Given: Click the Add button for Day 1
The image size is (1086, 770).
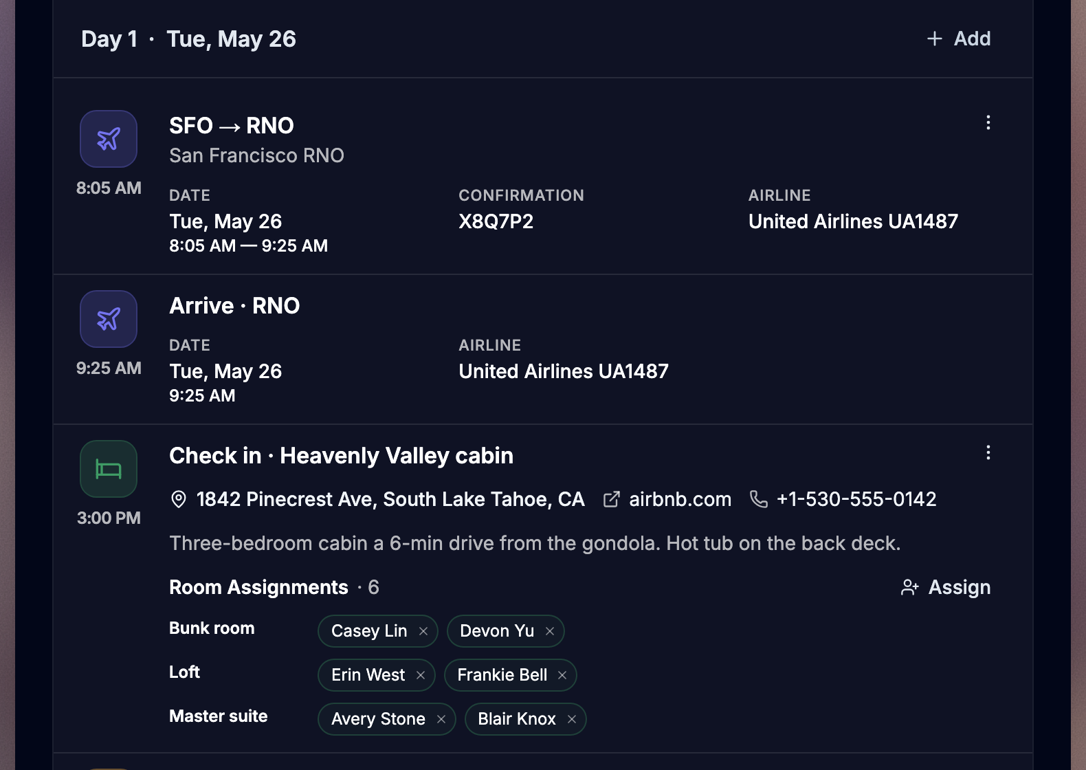Looking at the screenshot, I should click(958, 38).
